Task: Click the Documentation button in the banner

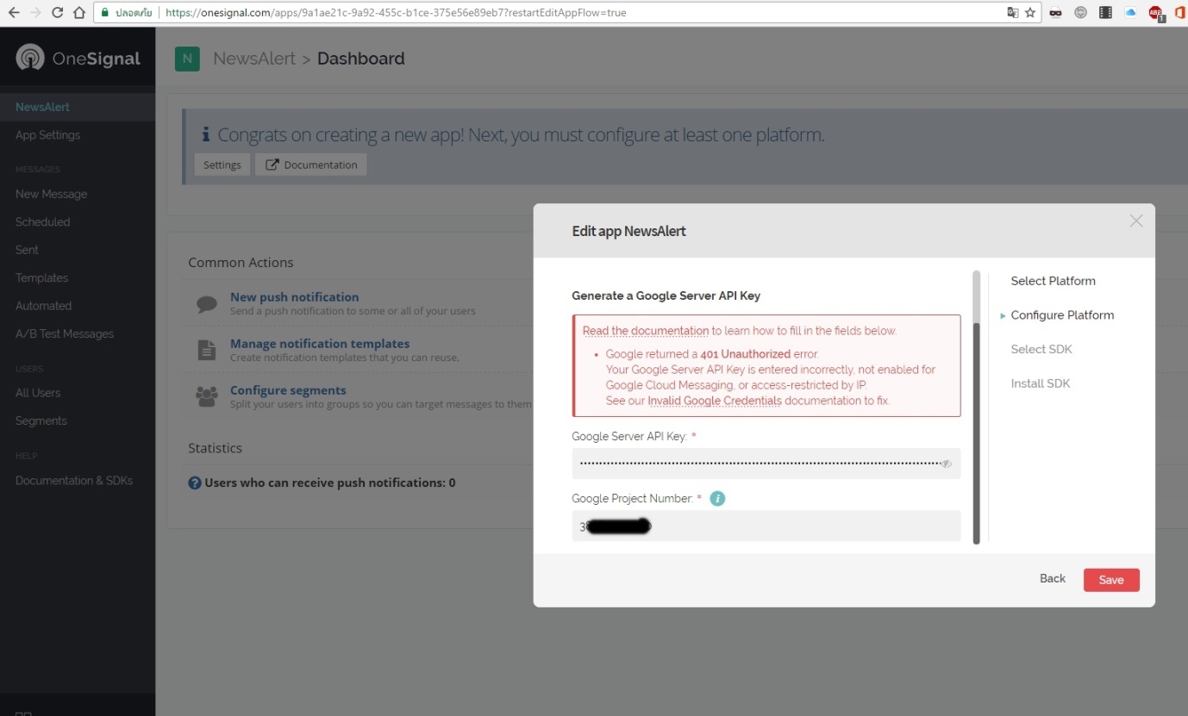Action: tap(311, 165)
